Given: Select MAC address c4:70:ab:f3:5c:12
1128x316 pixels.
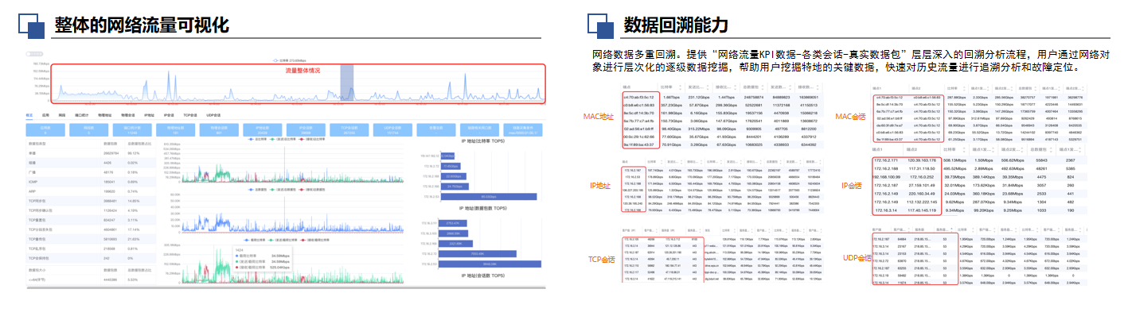Looking at the screenshot, I should [639, 98].
